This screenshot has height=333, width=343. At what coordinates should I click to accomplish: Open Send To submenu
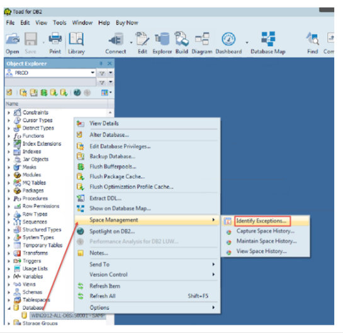click(x=147, y=264)
